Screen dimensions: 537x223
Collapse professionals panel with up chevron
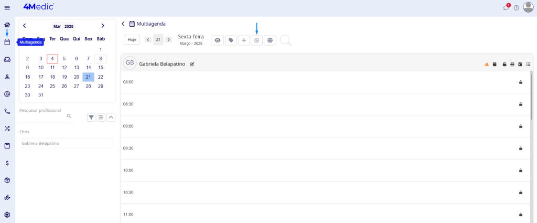111,118
